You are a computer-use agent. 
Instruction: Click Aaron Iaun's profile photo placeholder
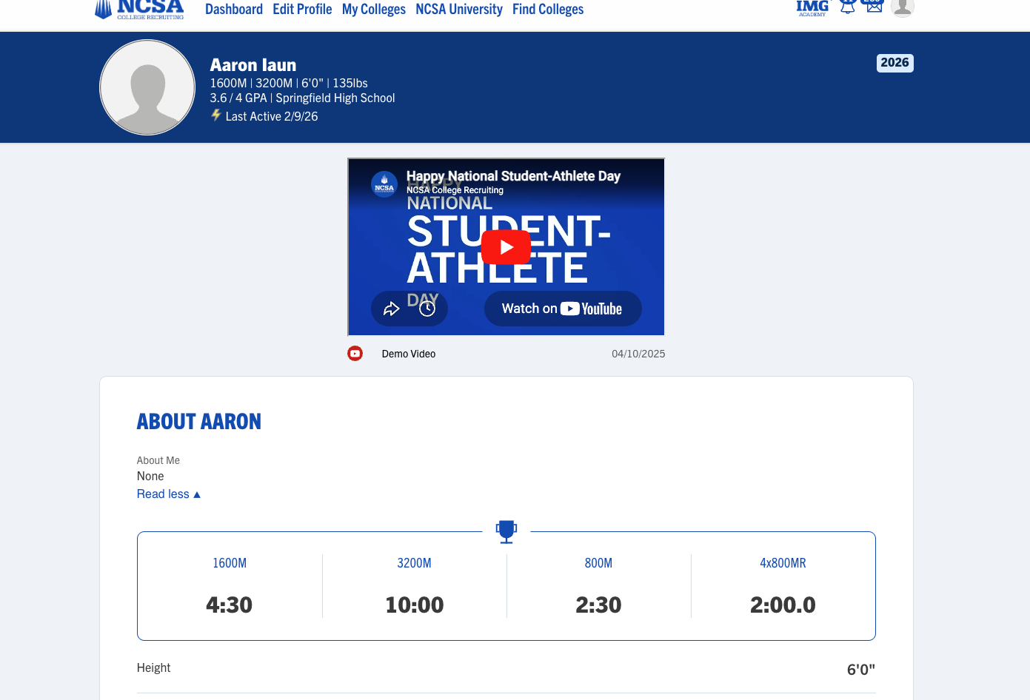pyautogui.click(x=147, y=87)
